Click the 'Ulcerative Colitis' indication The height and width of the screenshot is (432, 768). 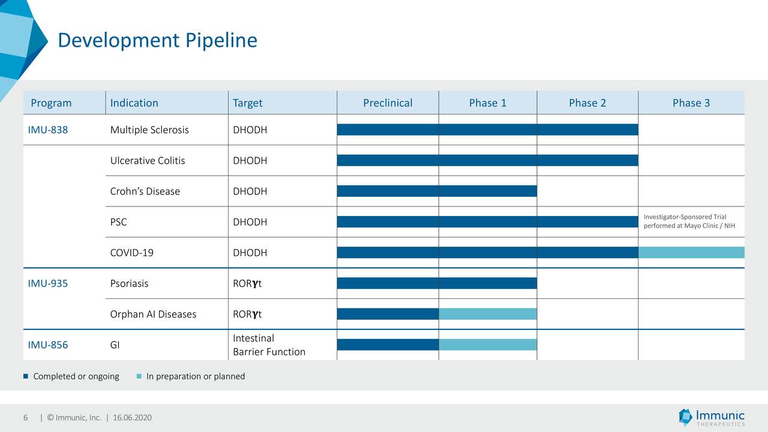148,160
